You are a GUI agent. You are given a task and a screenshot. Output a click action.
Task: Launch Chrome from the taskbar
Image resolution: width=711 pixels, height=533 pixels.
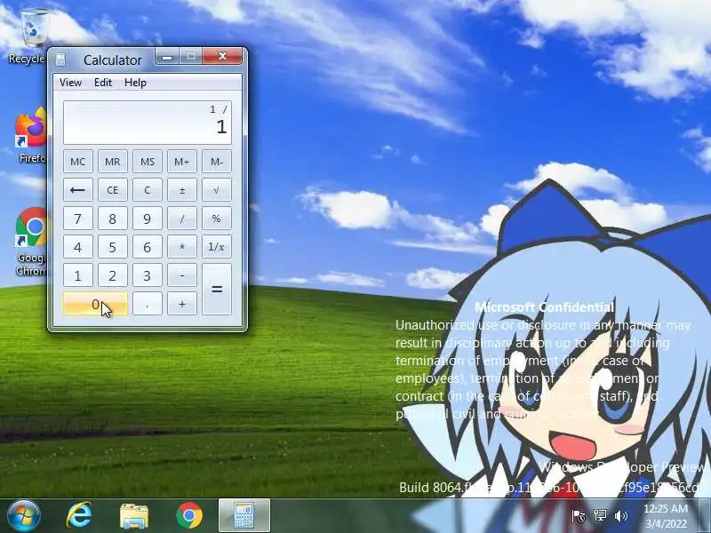(189, 515)
